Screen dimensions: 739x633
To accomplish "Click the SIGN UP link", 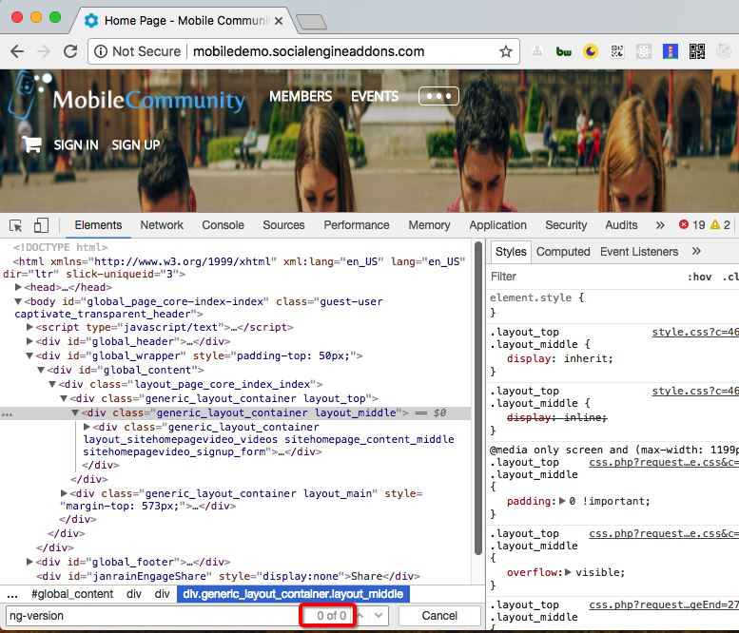I will [136, 144].
